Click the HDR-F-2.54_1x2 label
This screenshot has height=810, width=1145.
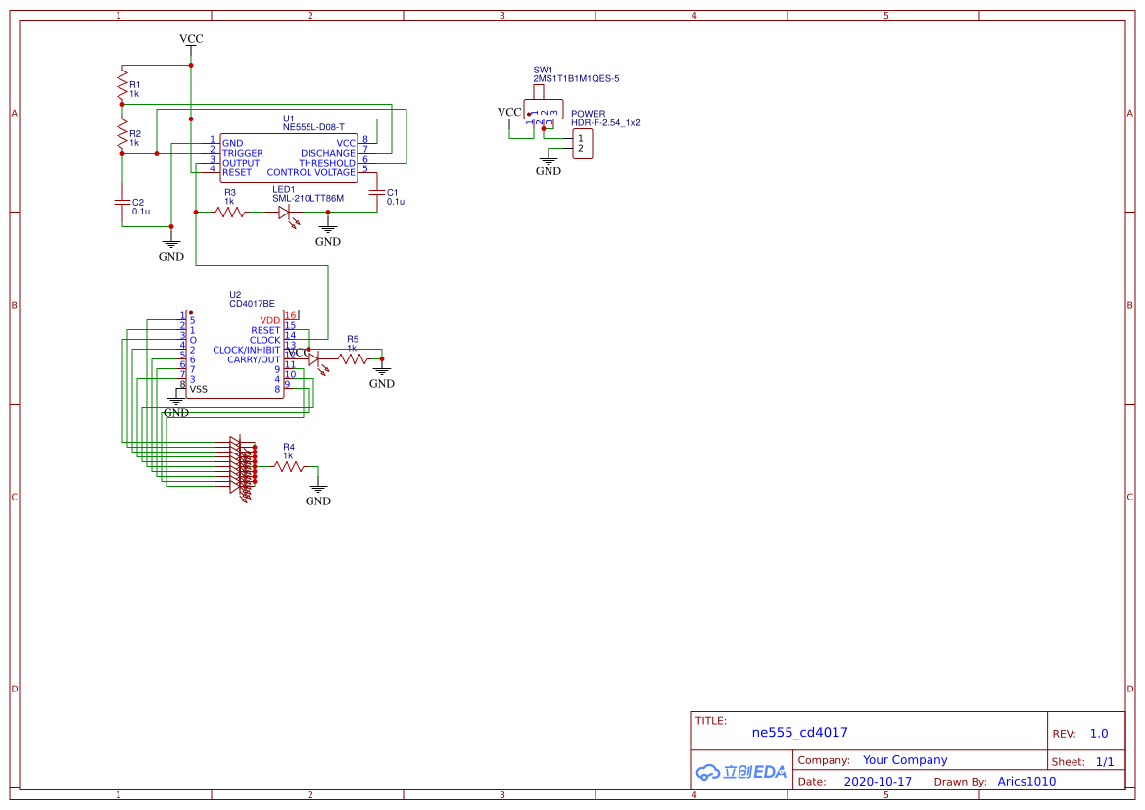(605, 122)
